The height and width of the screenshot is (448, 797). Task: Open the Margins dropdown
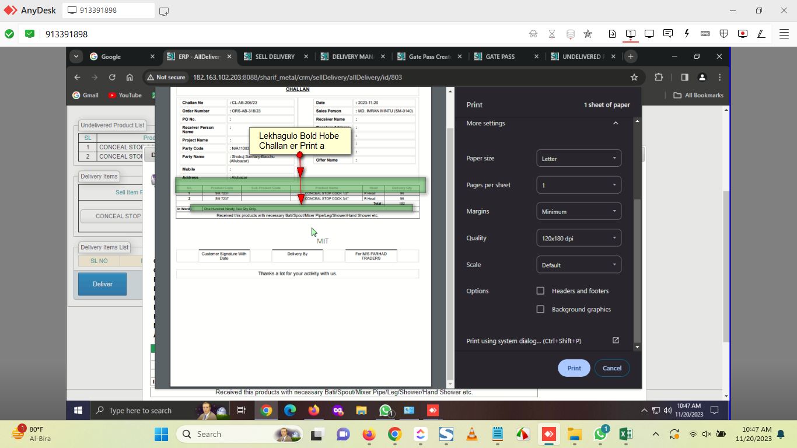[578, 212]
